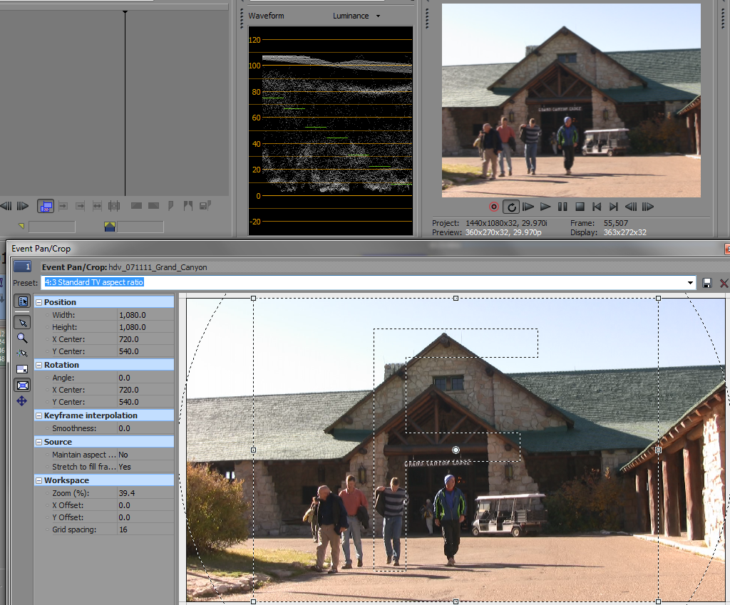Step to next frame in preview transport
Image resolution: width=730 pixels, height=605 pixels.
647,207
